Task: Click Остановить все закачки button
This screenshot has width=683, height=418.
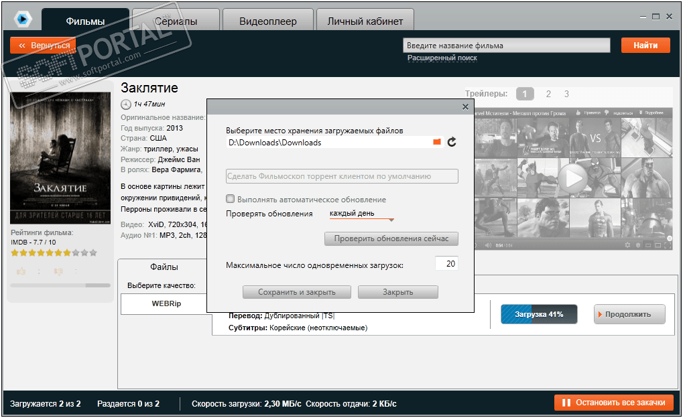Action: [x=614, y=403]
